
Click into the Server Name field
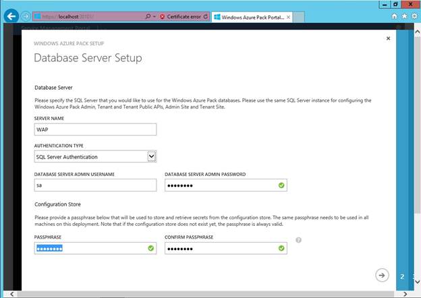[95, 129]
